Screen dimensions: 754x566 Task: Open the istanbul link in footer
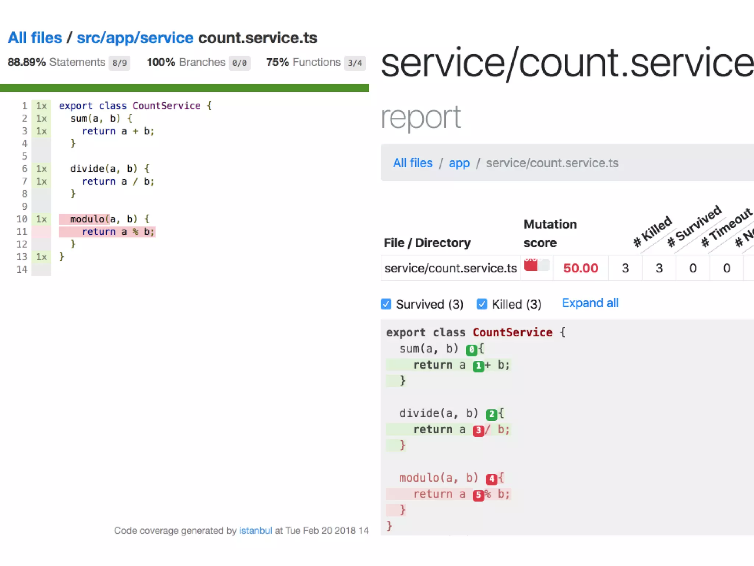coord(255,530)
